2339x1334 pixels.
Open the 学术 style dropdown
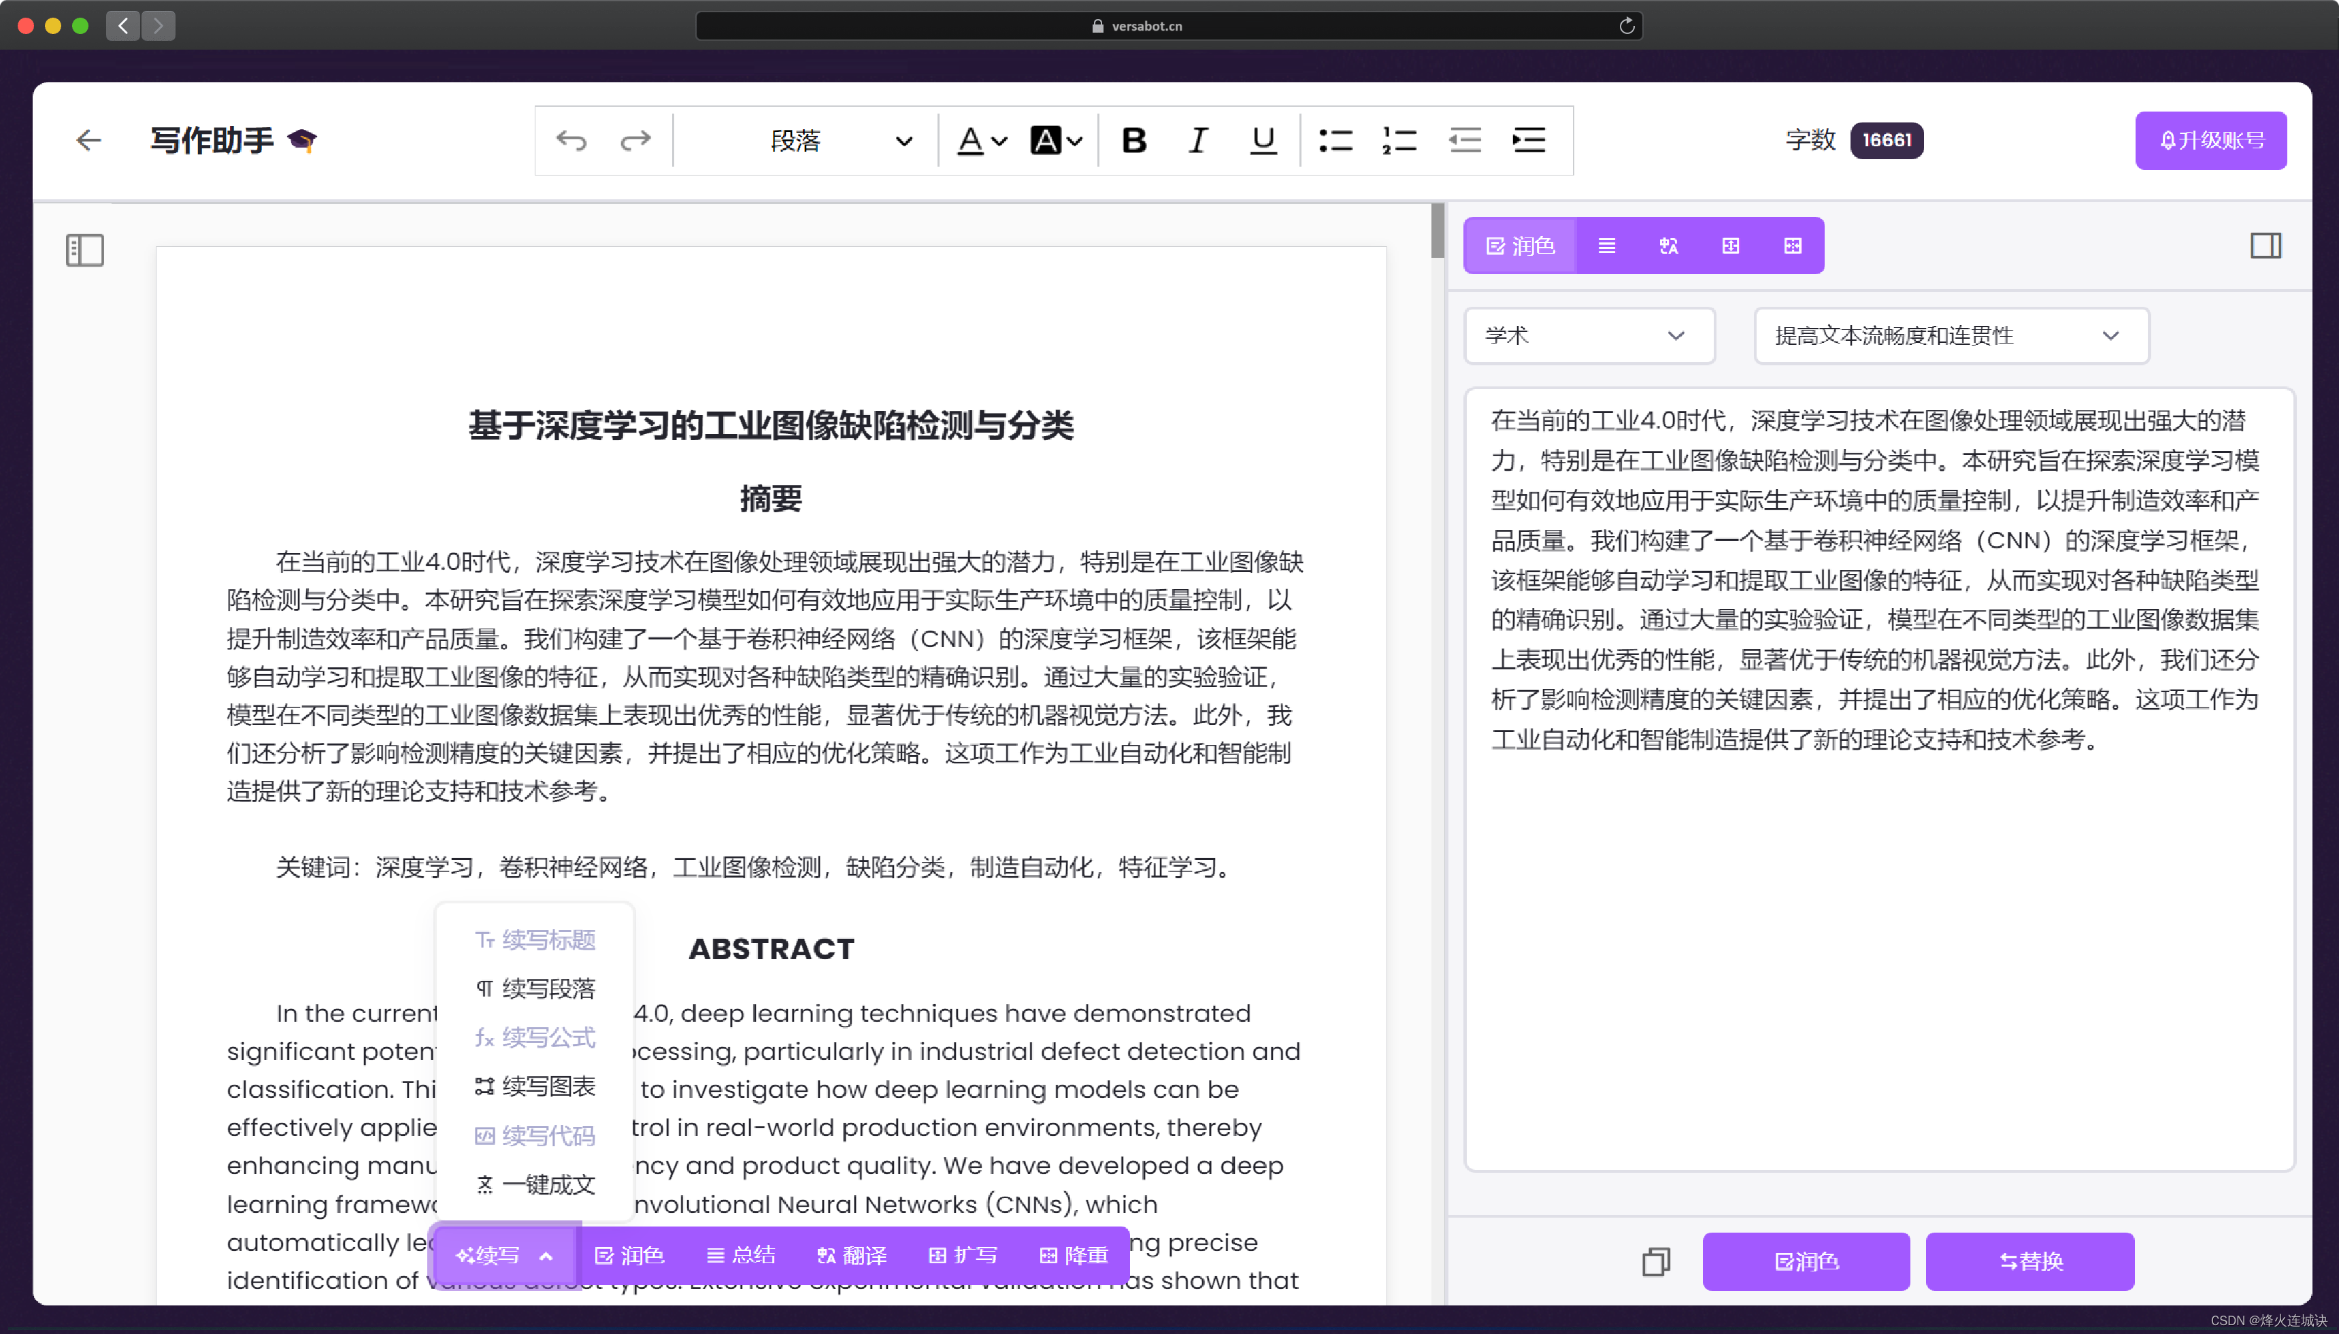(1588, 335)
